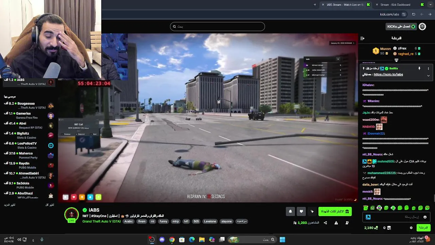The image size is (435, 245).
Task: Open chat settings gear icon
Action: [x=411, y=228]
